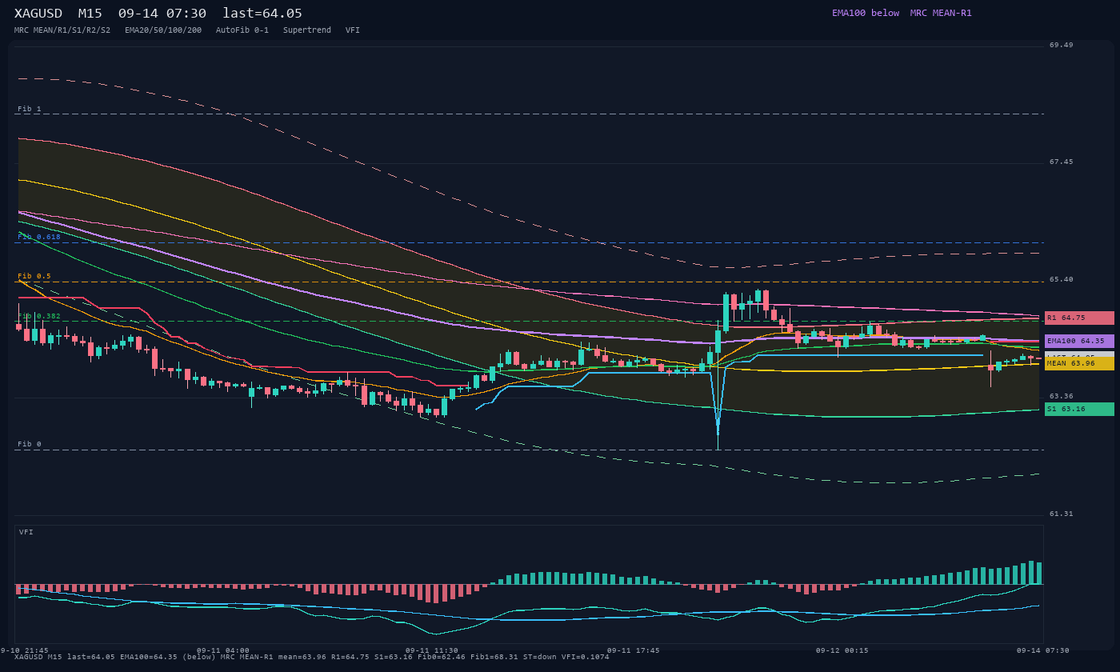This screenshot has height=672, width=1120.
Task: Click the 69.49 price axis label
Action: pos(1062,45)
